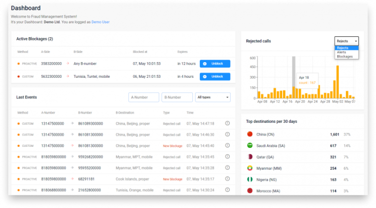
Task: Click the China flag icon
Action: pyautogui.click(x=250, y=134)
